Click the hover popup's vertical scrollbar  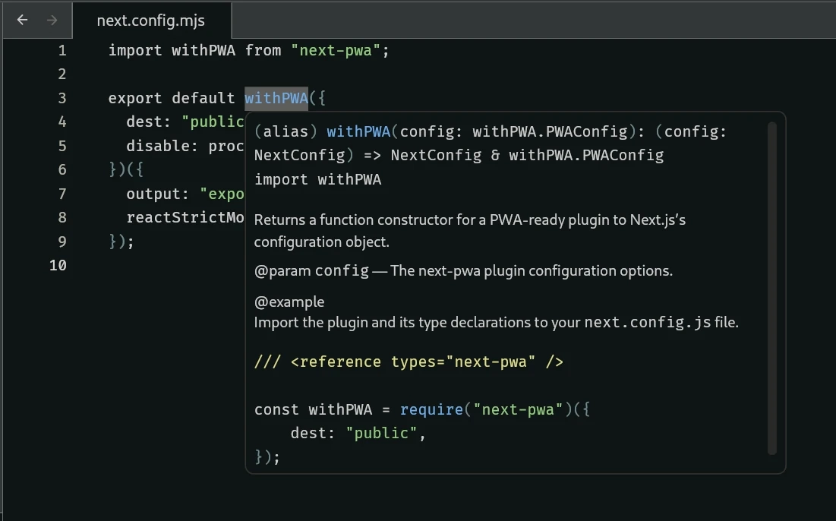coord(772,289)
